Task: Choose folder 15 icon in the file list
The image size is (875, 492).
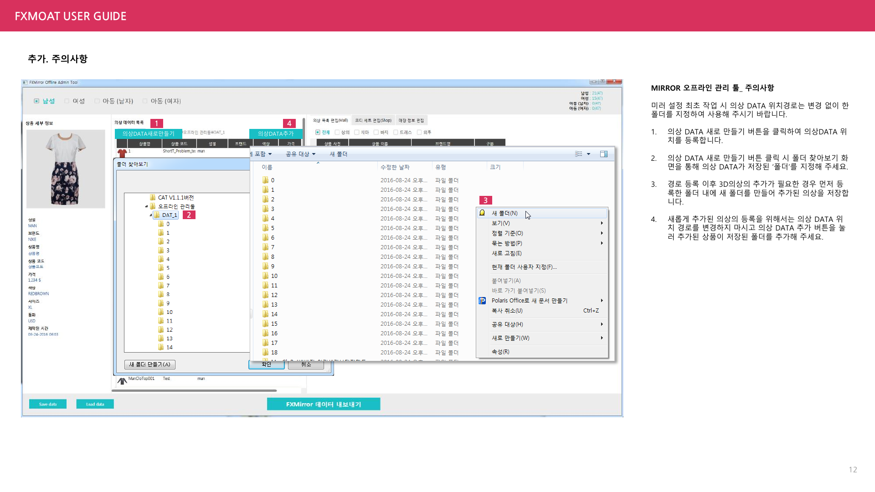Action: click(x=265, y=323)
